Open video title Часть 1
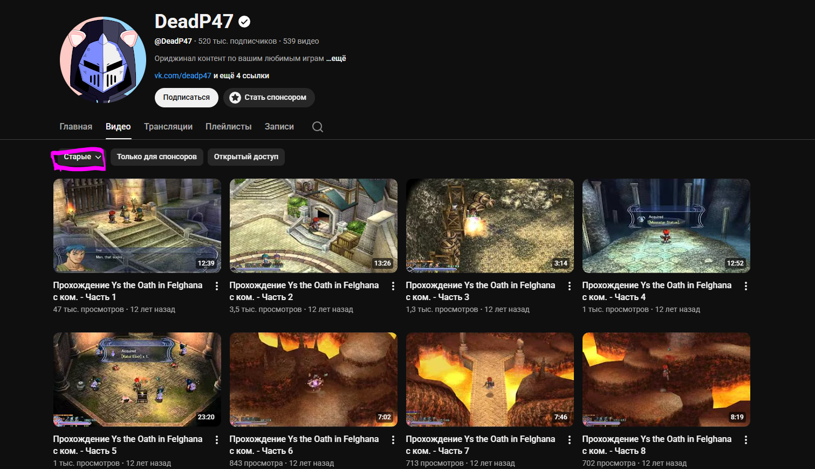The image size is (815, 469). (x=128, y=291)
